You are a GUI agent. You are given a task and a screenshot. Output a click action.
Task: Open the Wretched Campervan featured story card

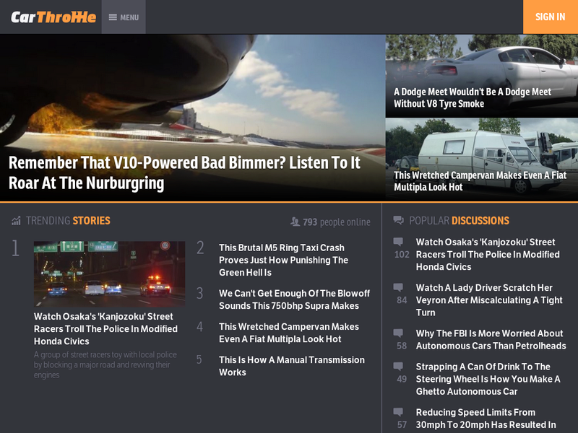[x=481, y=159]
